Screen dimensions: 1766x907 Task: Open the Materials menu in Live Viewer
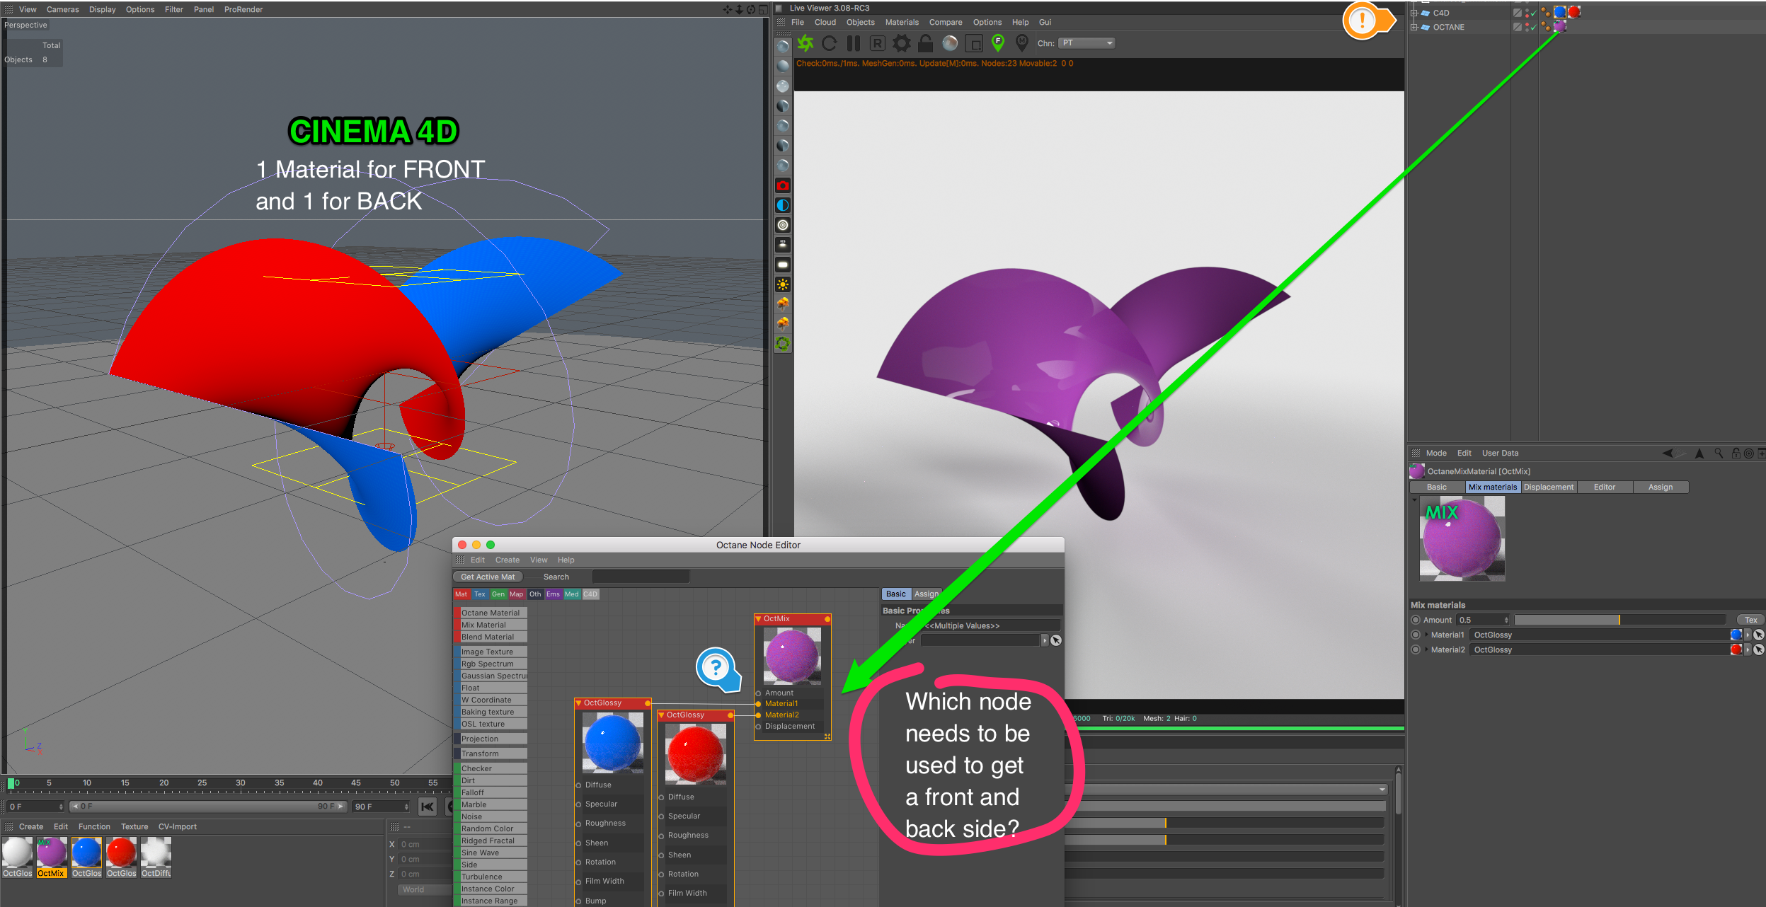(x=901, y=22)
